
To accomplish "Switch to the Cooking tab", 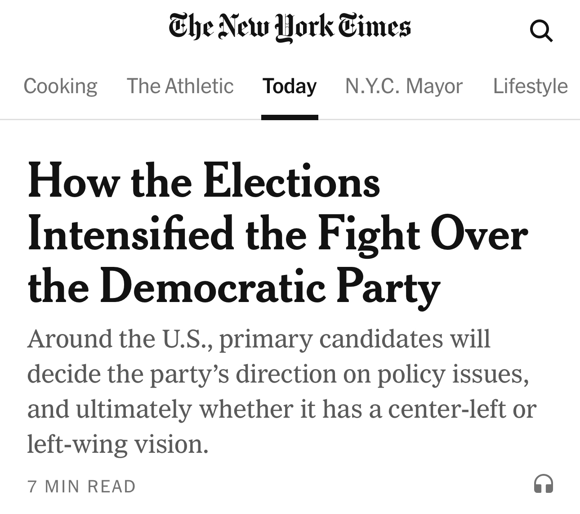I will pyautogui.click(x=60, y=86).
